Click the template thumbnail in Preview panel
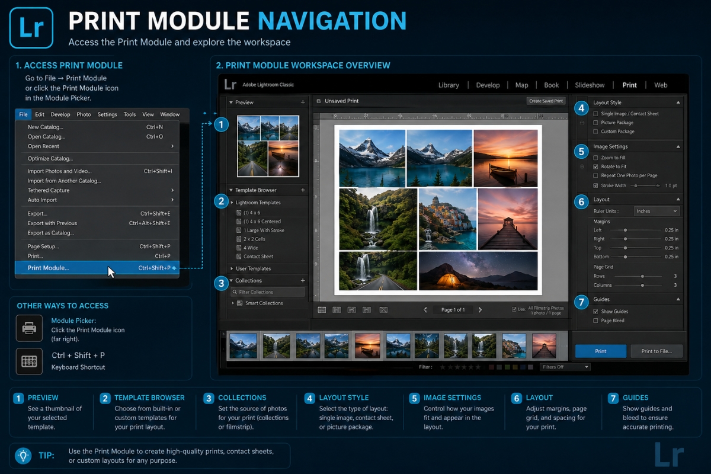This screenshot has width=711, height=474. 268,146
